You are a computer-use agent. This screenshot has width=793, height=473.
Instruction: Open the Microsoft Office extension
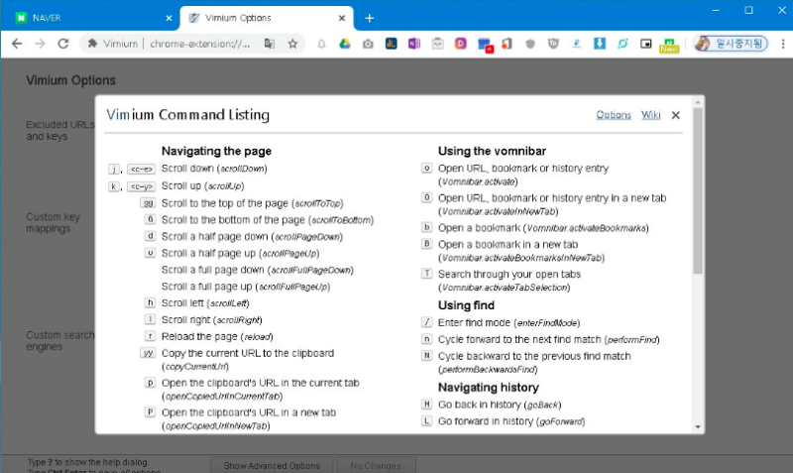(507, 44)
